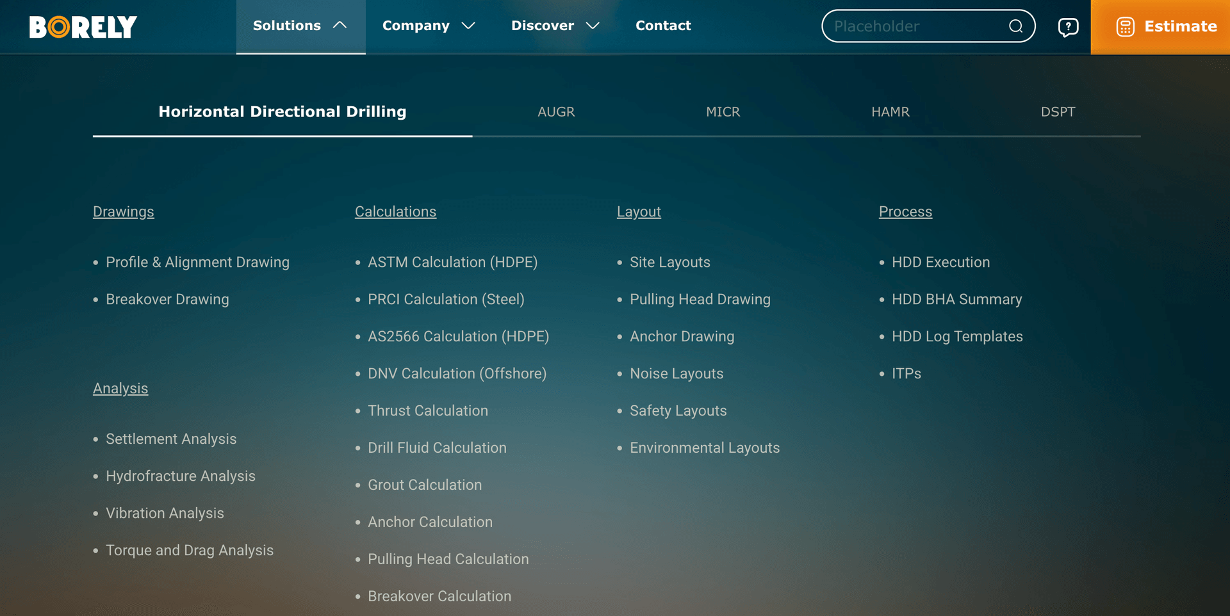Switch to the HAMR tab
The height and width of the screenshot is (616, 1230).
[890, 112]
